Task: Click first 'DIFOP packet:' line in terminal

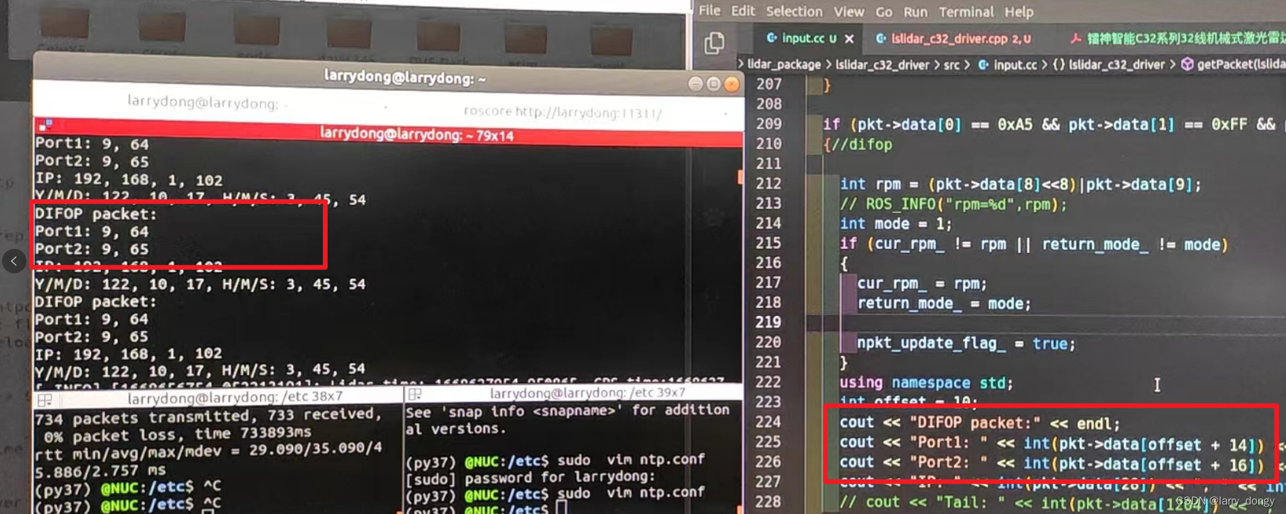Action: [x=96, y=214]
